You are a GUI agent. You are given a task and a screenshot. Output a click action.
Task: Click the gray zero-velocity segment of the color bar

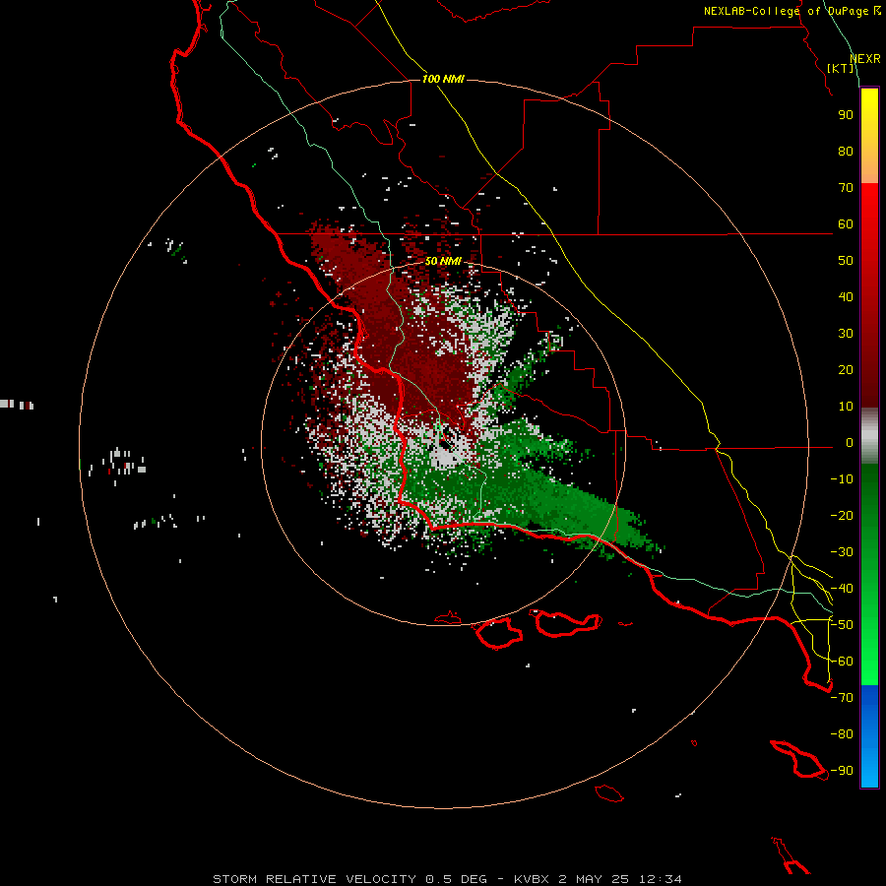coord(869,436)
